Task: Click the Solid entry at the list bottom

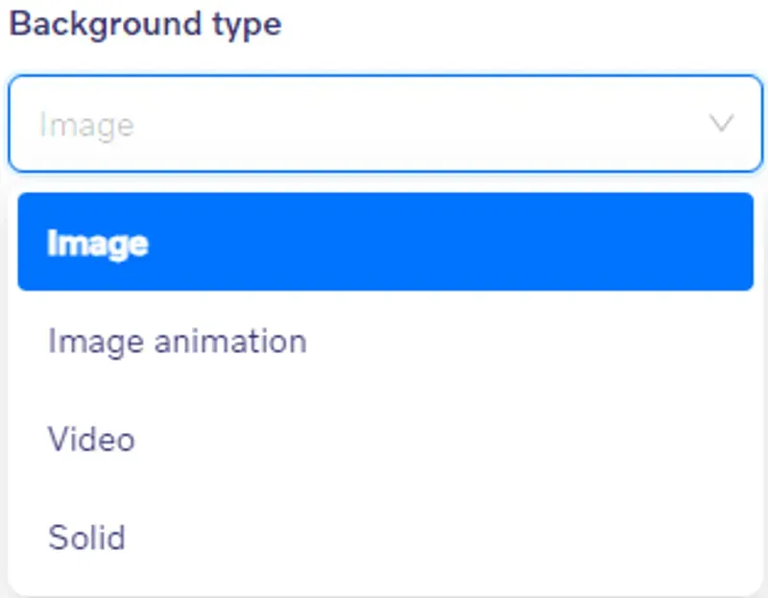Action: pos(386,538)
